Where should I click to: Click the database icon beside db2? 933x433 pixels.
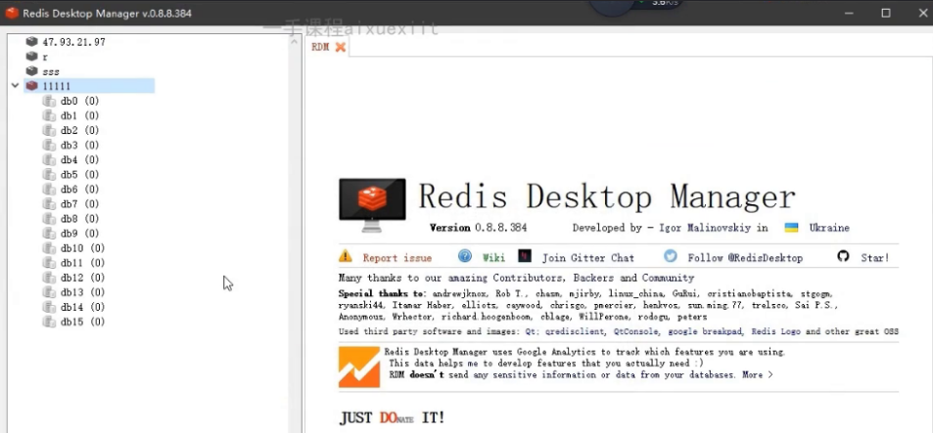point(49,130)
